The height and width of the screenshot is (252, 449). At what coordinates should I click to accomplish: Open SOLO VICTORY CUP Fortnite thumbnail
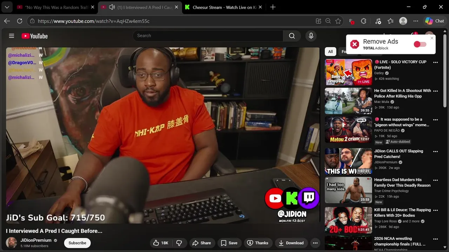pos(348,72)
